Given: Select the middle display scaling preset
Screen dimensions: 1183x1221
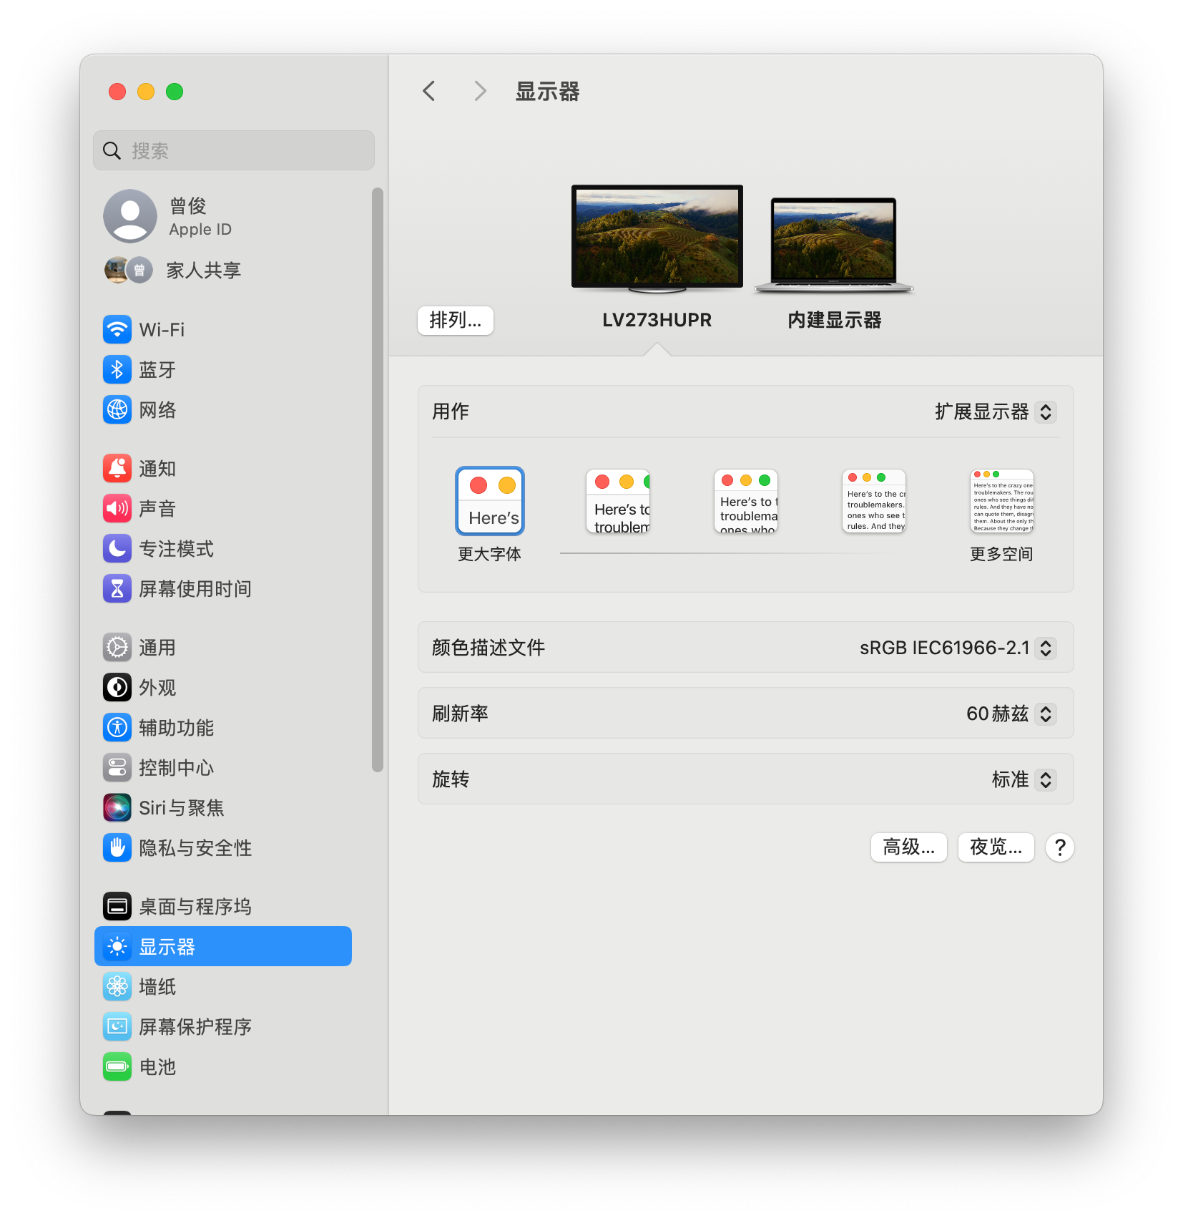Looking at the screenshot, I should 745,501.
